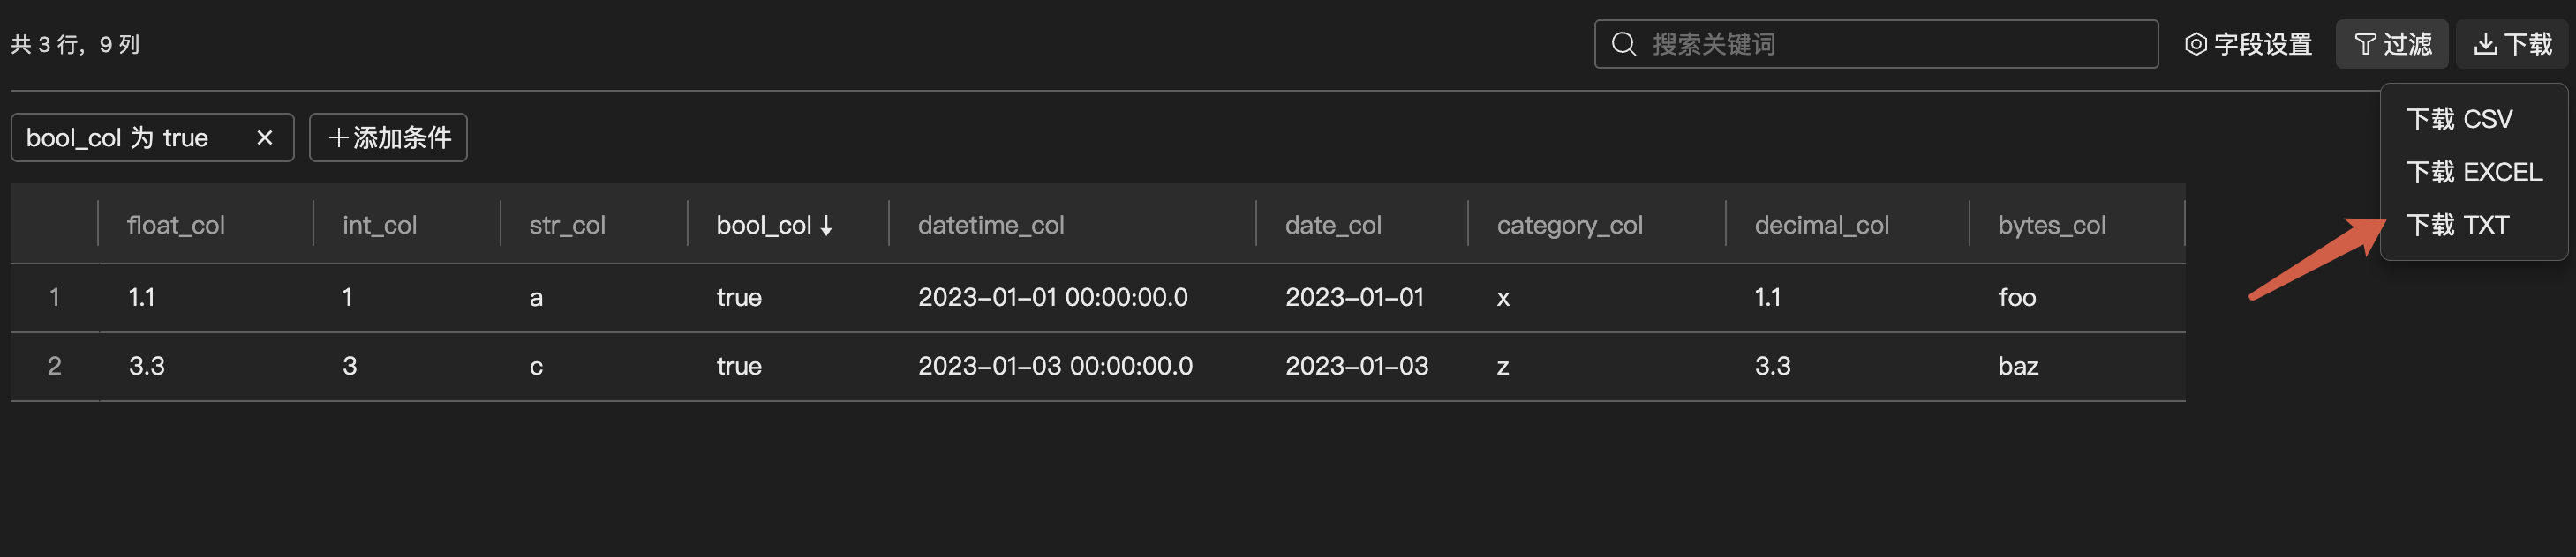The height and width of the screenshot is (557, 2576).
Task: Select row 1 number cell
Action: tap(55, 298)
